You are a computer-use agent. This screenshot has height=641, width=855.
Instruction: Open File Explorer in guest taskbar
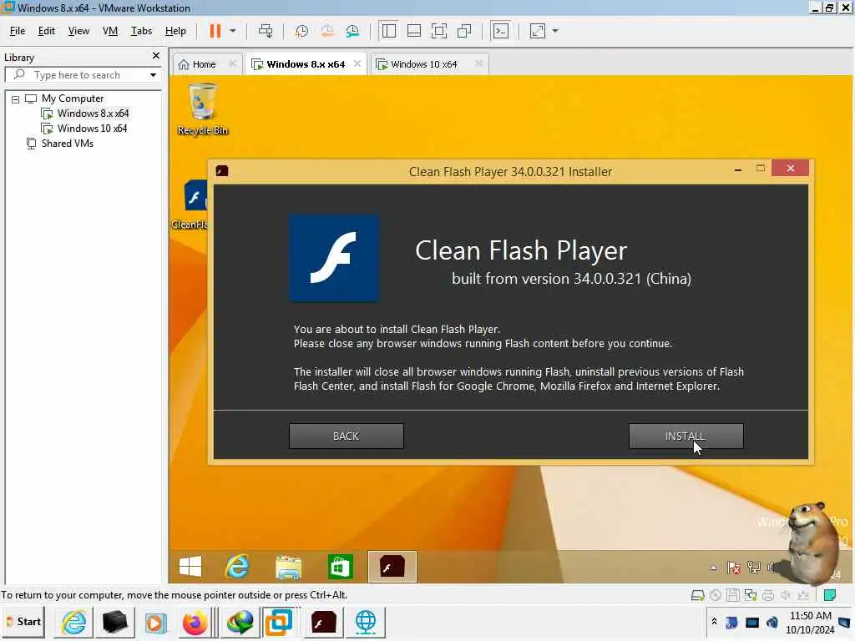[x=288, y=567]
